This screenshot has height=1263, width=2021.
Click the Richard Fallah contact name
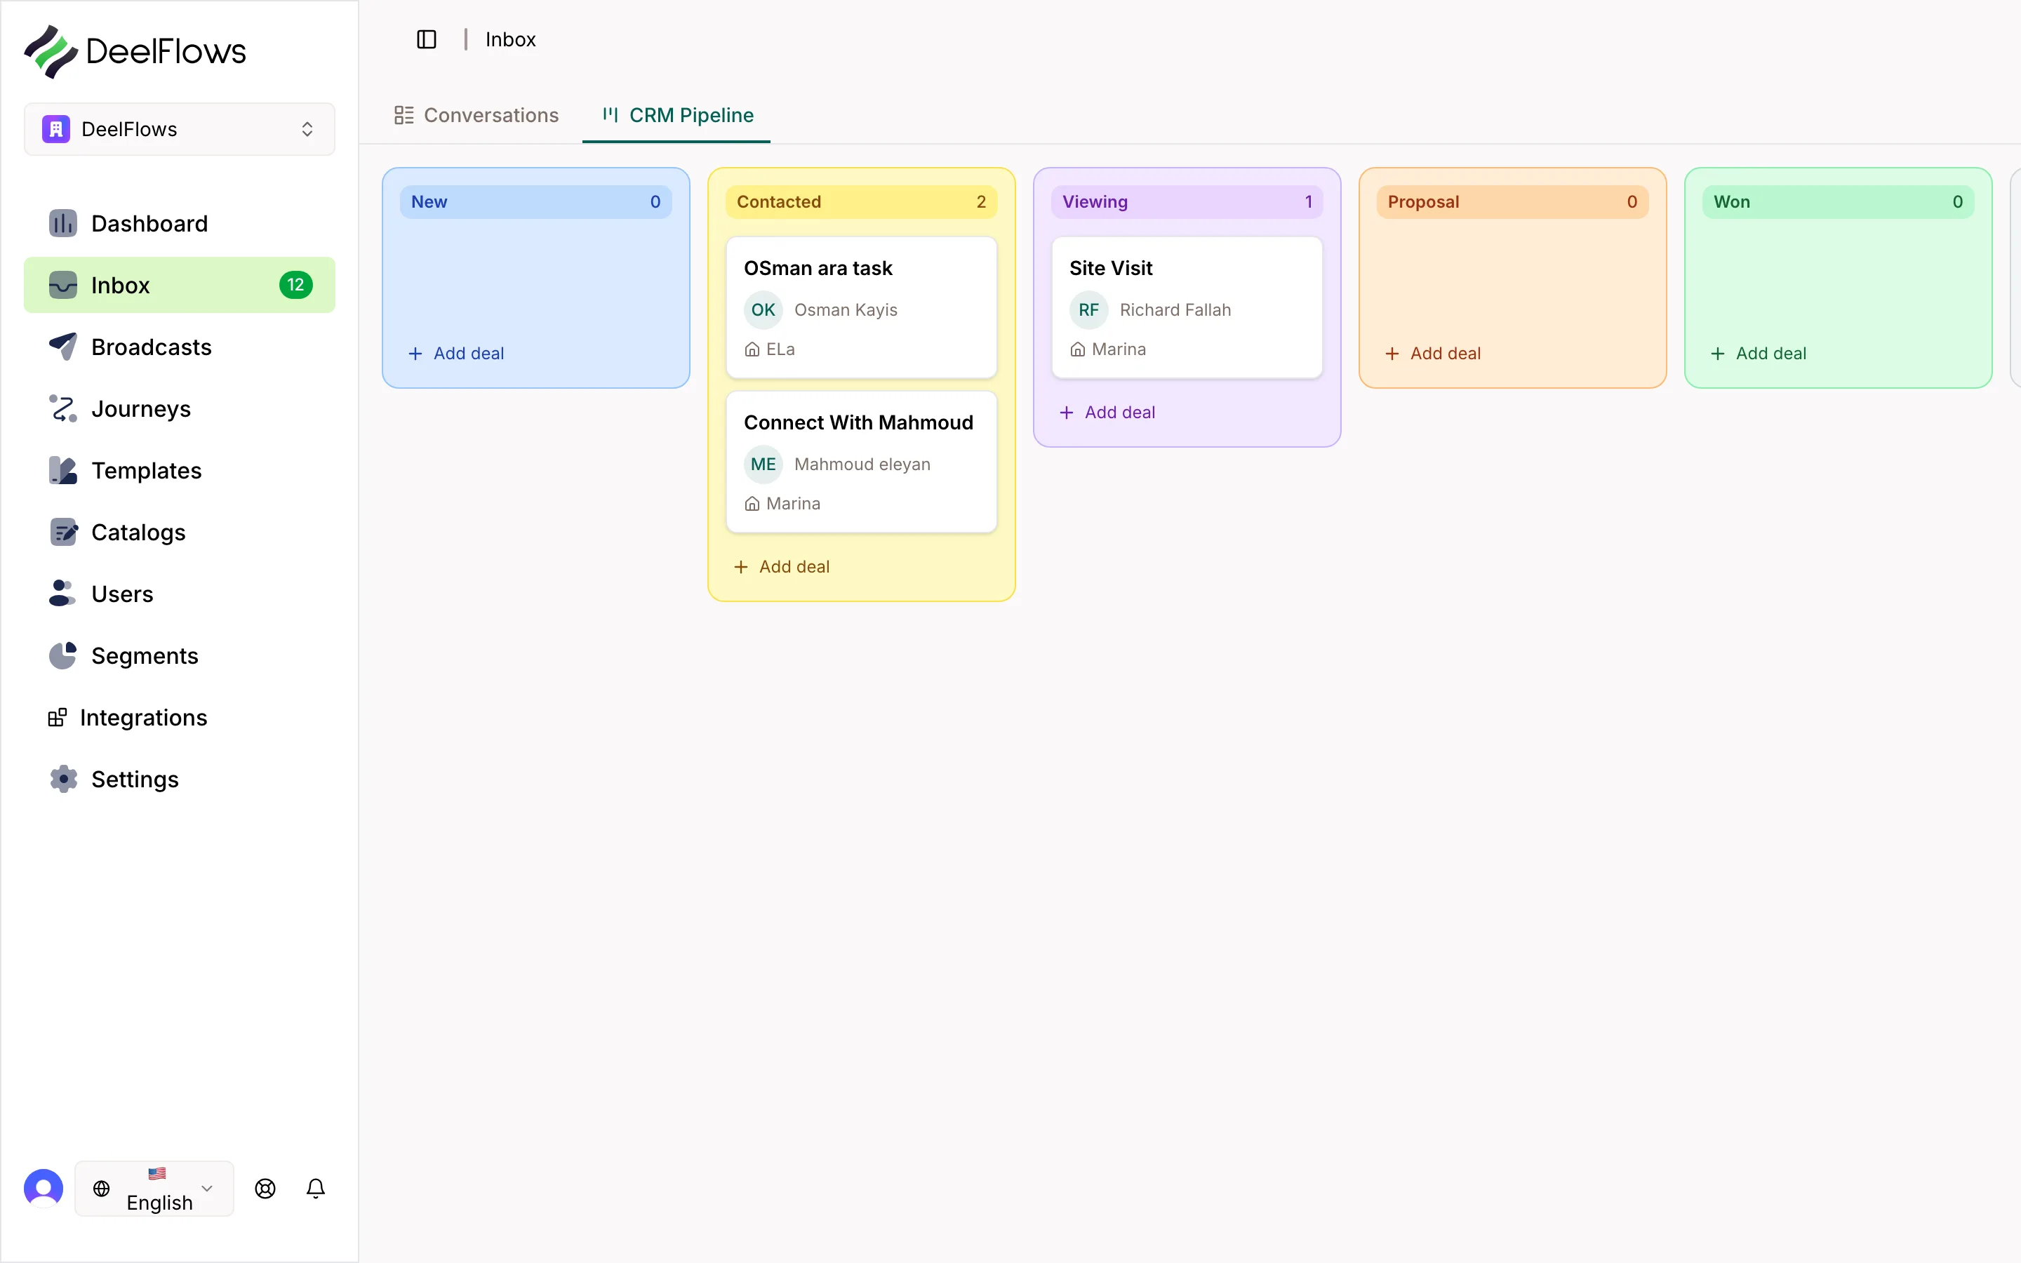pos(1175,310)
